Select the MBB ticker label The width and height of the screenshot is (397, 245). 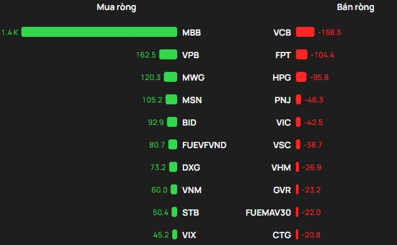pyautogui.click(x=192, y=32)
